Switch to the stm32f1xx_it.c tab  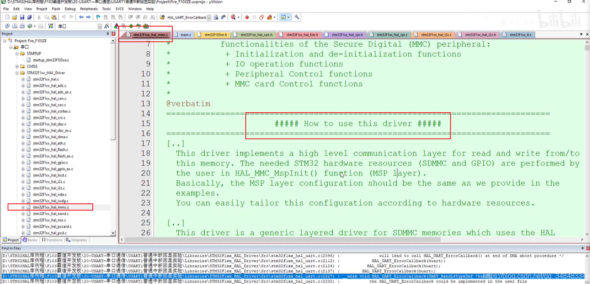tap(519, 35)
